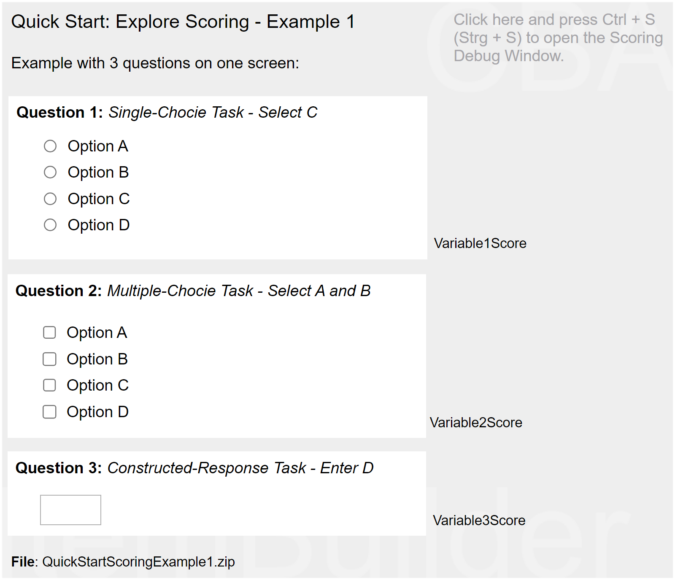675x580 pixels.
Task: Click the Scoring Debug Window hint text
Action: 558,38
